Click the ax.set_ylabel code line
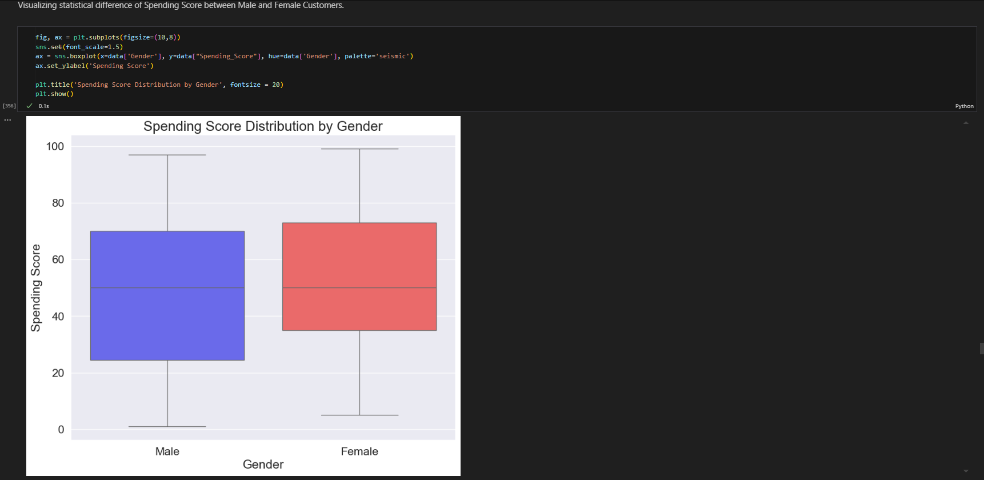 94,66
